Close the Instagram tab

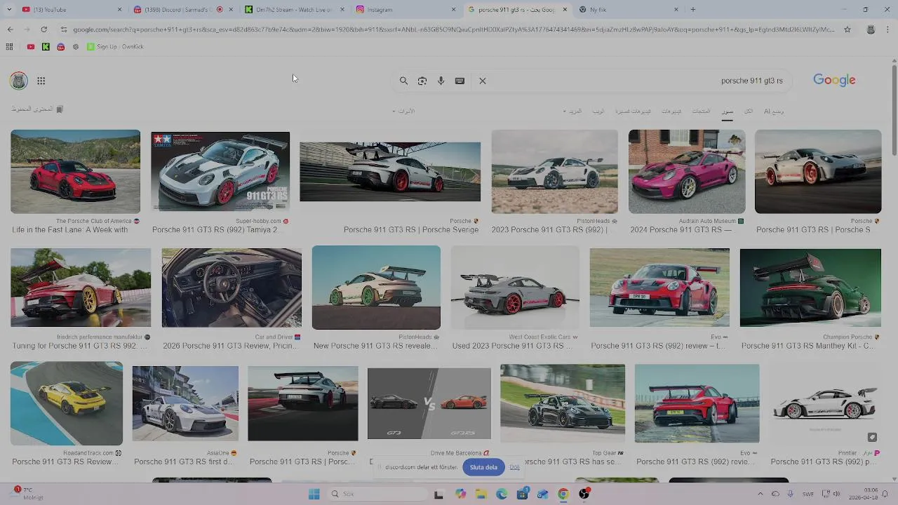(453, 9)
